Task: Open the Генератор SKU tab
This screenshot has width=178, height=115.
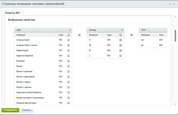Action: point(12,13)
